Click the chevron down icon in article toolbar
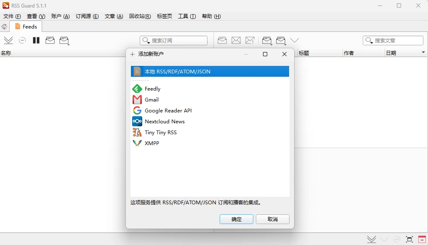The height and width of the screenshot is (245, 428). pos(295,41)
